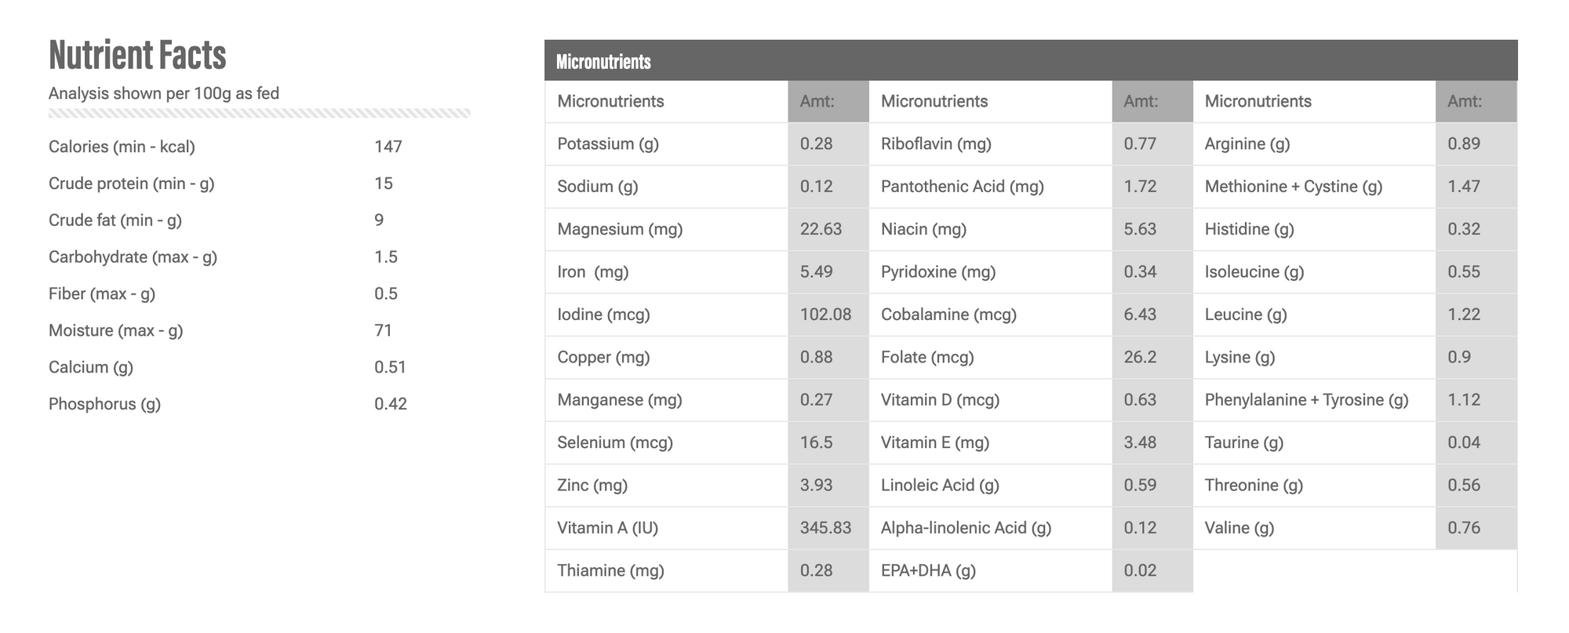
Task: Select the Phenylalanine + Tyrosine (g) label
Action: (x=1307, y=400)
